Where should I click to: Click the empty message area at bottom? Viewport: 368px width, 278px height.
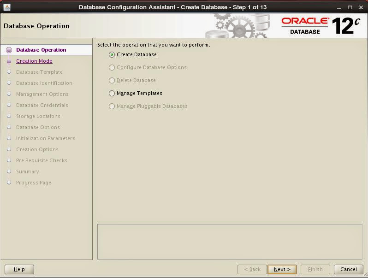click(230, 242)
